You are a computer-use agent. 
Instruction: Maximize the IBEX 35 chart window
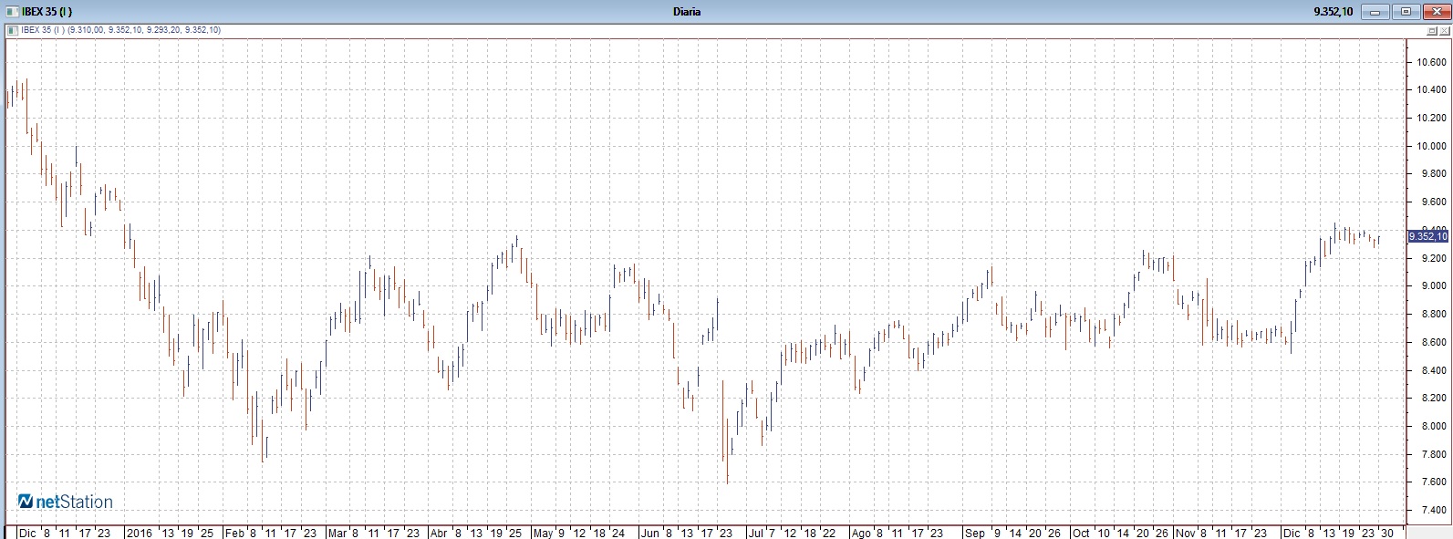1405,12
